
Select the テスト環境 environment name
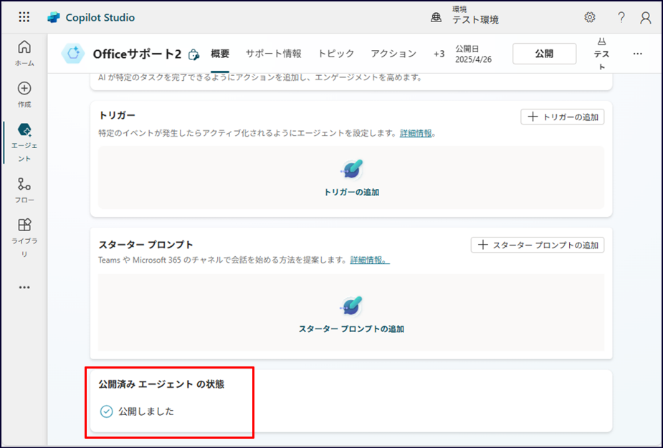(x=476, y=20)
